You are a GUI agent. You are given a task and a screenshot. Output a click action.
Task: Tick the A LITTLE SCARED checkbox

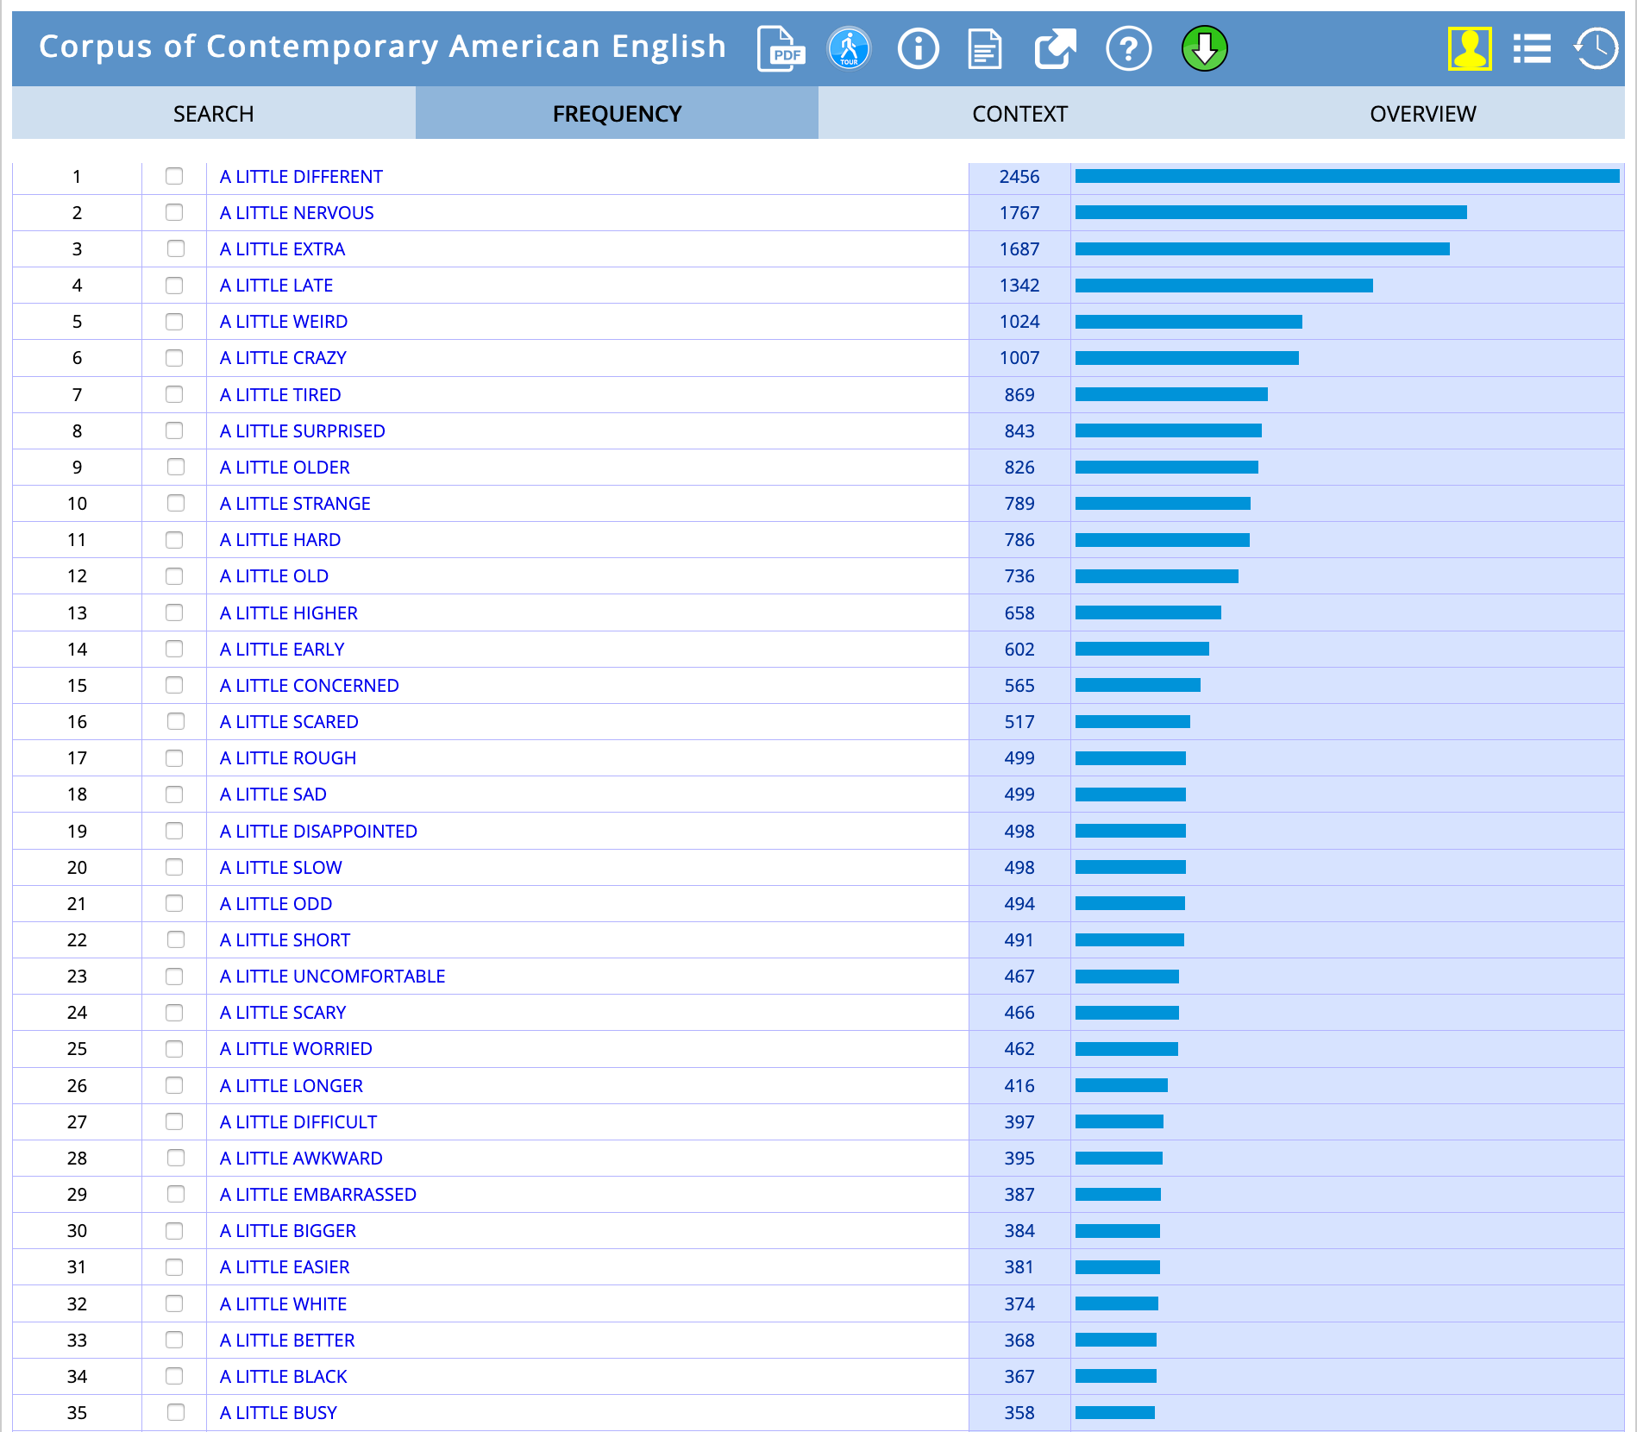tap(175, 721)
